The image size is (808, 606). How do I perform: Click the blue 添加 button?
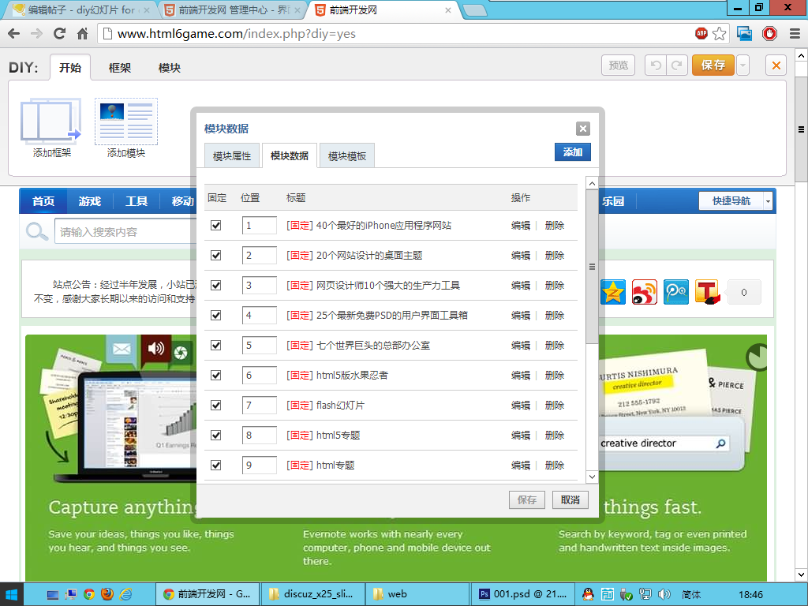click(x=573, y=152)
